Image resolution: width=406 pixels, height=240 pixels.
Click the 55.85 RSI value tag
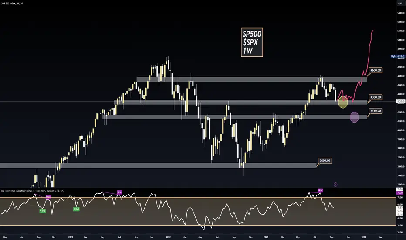click(x=400, y=208)
